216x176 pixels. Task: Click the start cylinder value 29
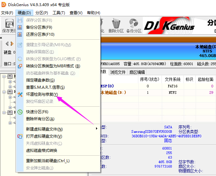click(x=211, y=93)
